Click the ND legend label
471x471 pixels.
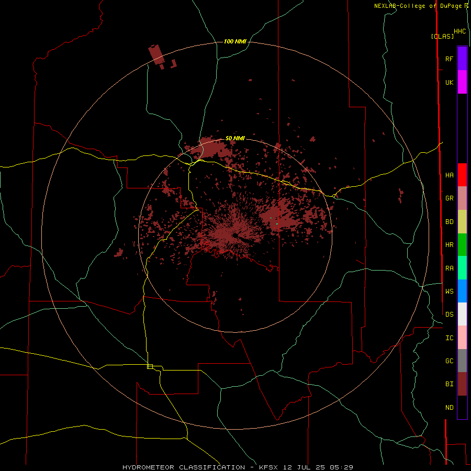coord(450,408)
